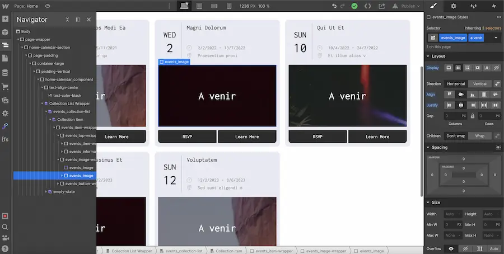
Task: Switch to the Interactions lightning tab
Action: click(494, 6)
